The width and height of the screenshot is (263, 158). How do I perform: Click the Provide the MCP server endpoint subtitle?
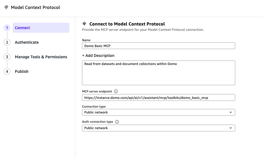[x=143, y=30]
